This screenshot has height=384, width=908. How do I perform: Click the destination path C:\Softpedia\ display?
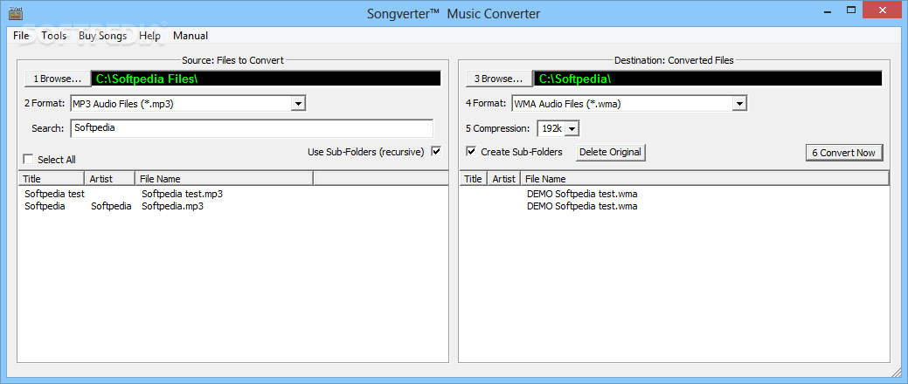coord(708,79)
